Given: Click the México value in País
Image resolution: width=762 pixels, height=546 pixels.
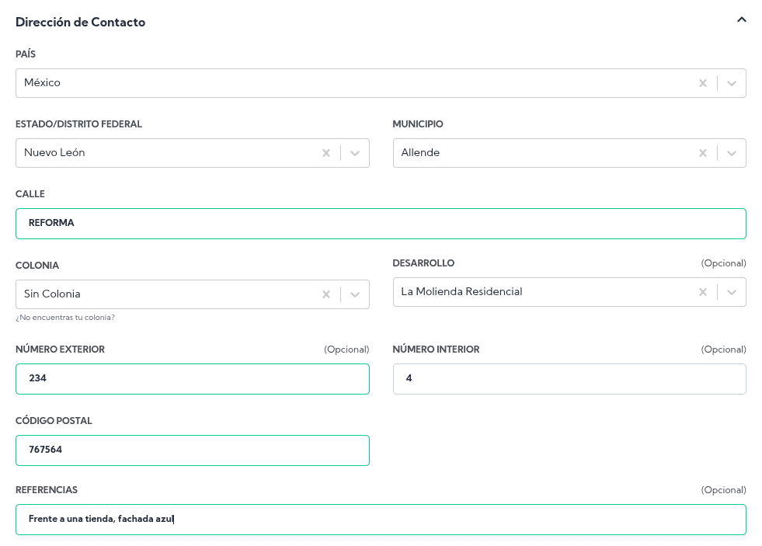Looking at the screenshot, I should [43, 83].
